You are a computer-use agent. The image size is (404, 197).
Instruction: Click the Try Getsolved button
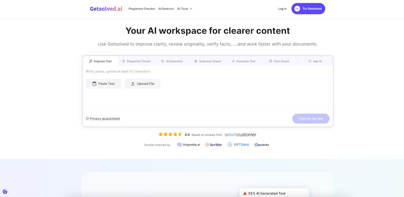308,9
